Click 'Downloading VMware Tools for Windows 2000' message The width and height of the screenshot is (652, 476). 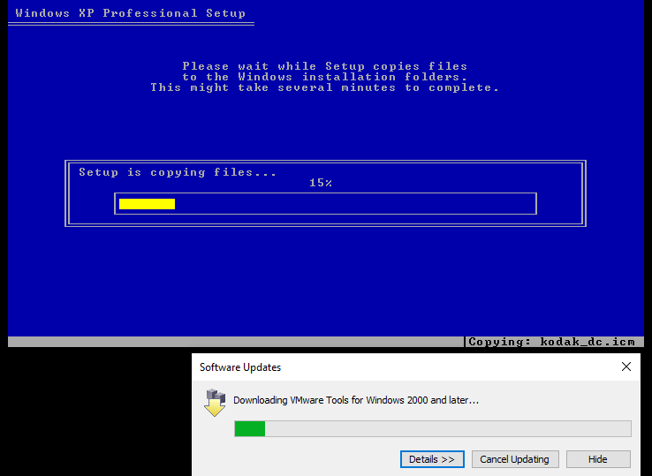(356, 400)
